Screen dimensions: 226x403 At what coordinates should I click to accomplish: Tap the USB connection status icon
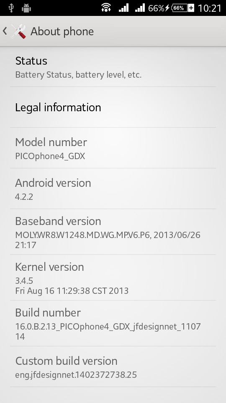tap(11, 8)
